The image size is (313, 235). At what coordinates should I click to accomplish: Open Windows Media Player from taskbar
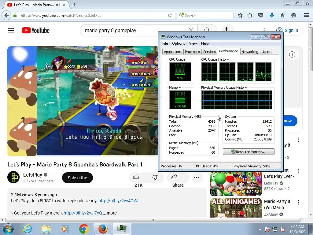65,229
